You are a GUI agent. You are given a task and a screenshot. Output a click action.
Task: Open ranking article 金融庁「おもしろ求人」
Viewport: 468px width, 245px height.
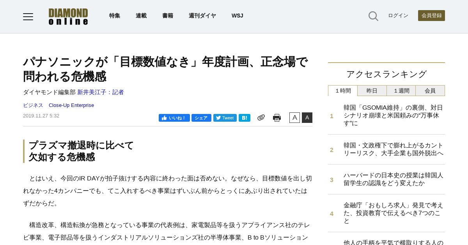pos(394,213)
